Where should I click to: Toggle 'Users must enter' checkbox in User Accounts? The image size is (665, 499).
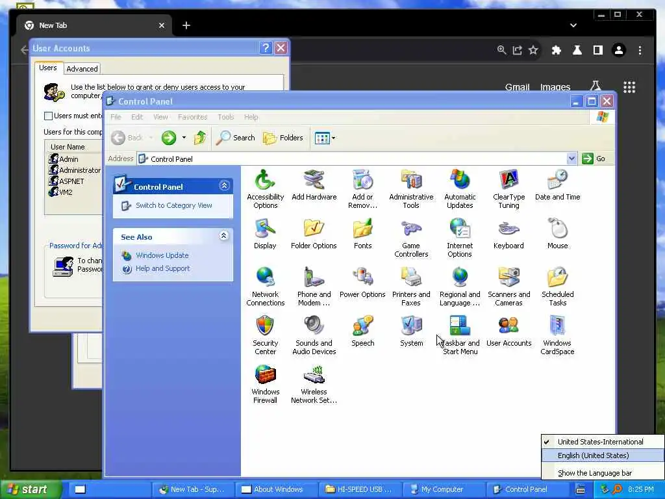48,116
